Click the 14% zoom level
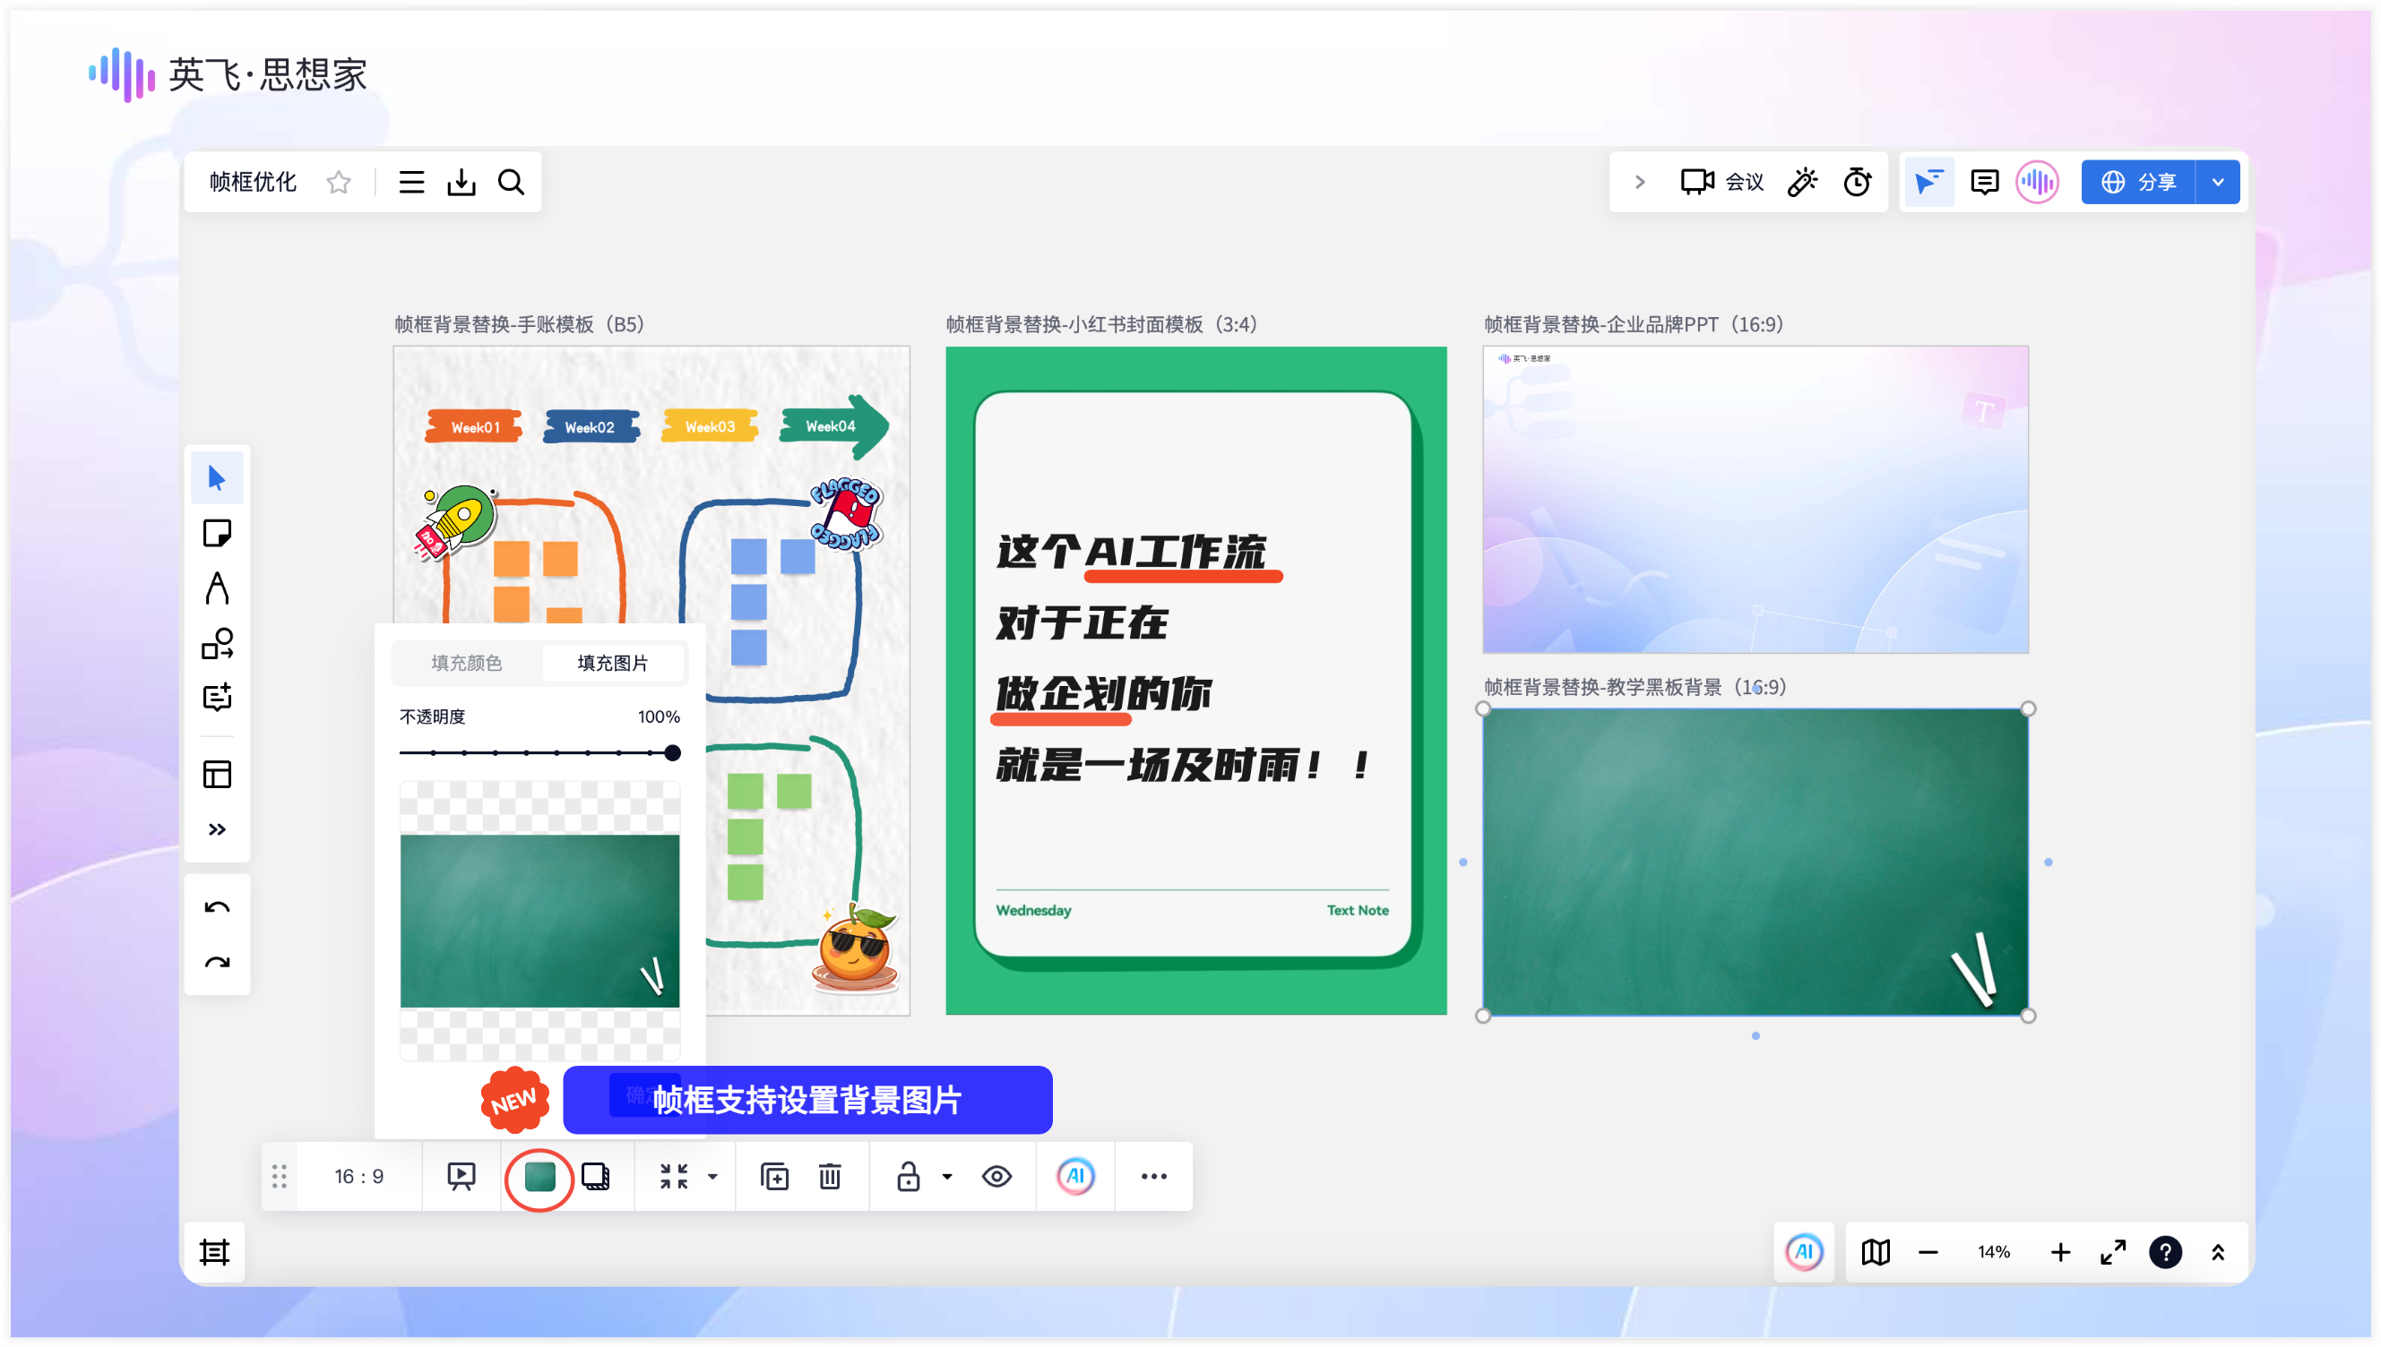The height and width of the screenshot is (1347, 2381). click(x=1993, y=1252)
